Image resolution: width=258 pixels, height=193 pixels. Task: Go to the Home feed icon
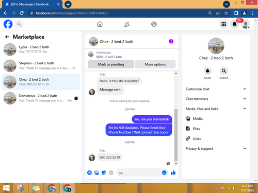pos(100,24)
